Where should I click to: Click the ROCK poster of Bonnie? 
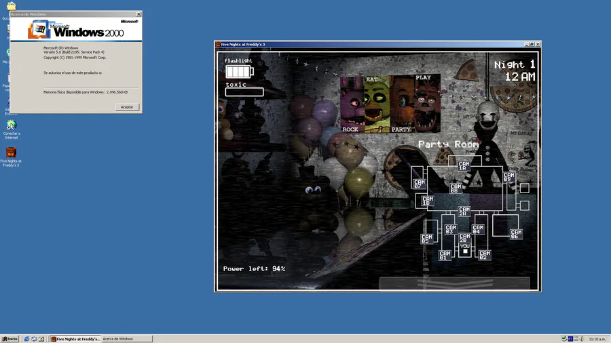[352, 104]
